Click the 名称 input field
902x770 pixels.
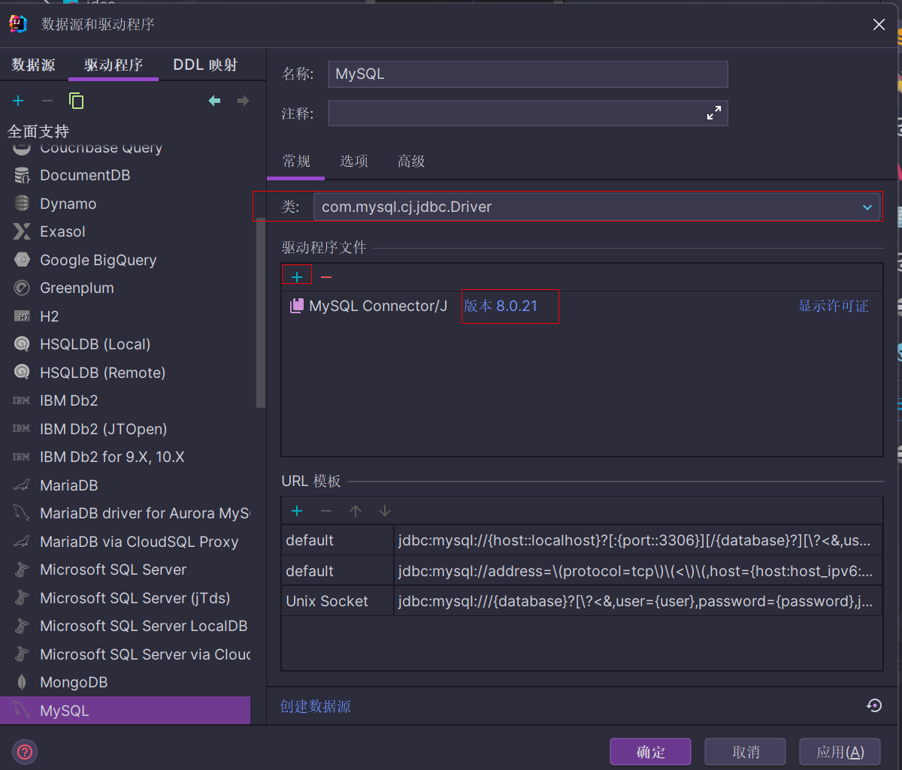pyautogui.click(x=528, y=74)
